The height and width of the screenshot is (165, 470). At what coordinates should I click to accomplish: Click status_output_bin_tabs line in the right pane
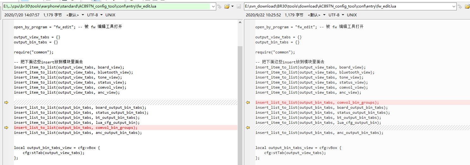[323, 113]
